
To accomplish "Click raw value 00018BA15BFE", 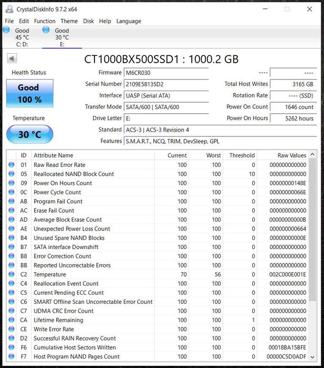I will [287, 347].
